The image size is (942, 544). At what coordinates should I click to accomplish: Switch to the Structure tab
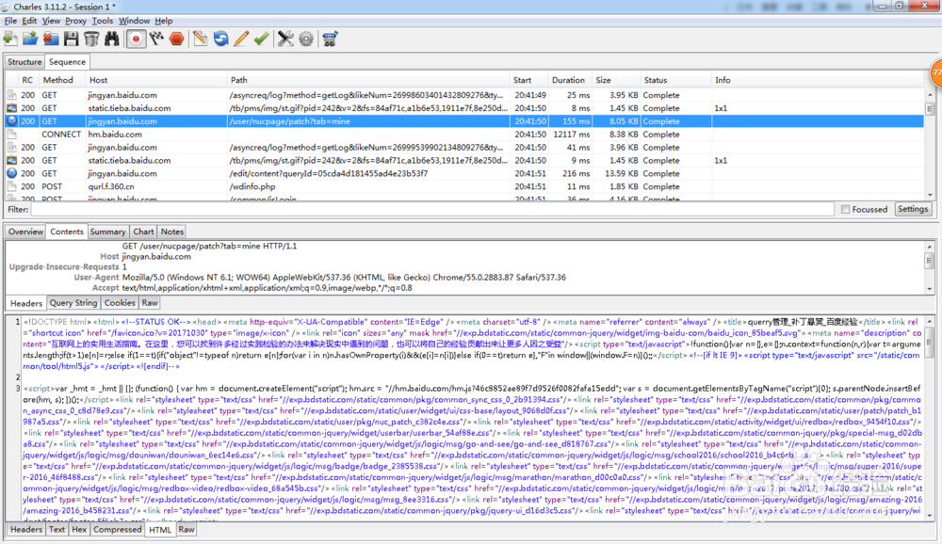pyautogui.click(x=24, y=62)
